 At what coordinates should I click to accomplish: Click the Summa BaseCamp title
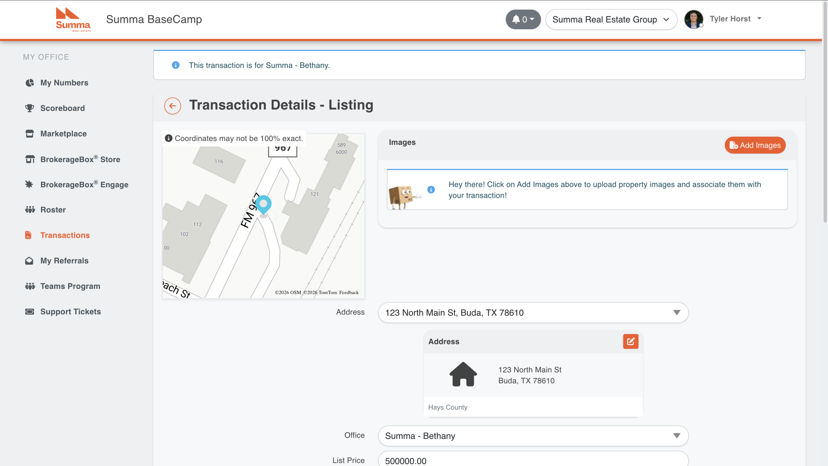point(154,19)
